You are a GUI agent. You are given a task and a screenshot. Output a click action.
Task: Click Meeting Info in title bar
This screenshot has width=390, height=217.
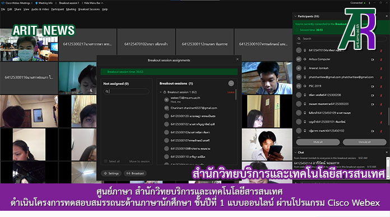45,3
